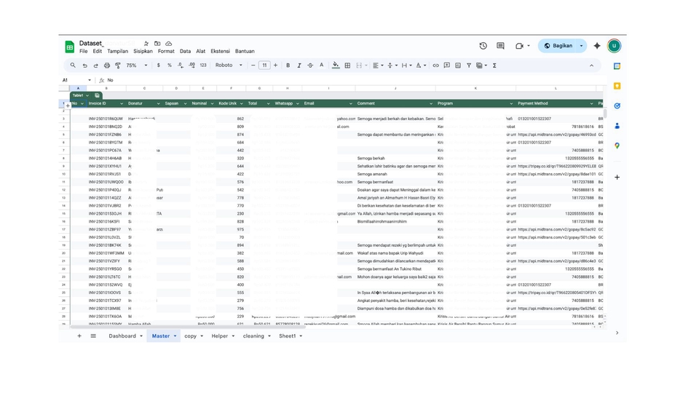The image size is (699, 393).
Task: Toggle bold formatting
Action: tap(288, 65)
